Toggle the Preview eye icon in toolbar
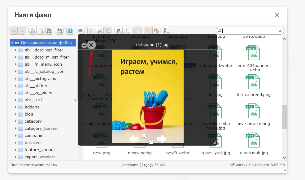The image size is (305, 180). point(81,31)
